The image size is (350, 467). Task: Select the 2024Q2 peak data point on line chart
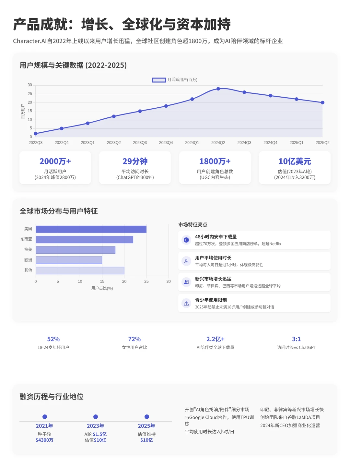[x=218, y=89]
